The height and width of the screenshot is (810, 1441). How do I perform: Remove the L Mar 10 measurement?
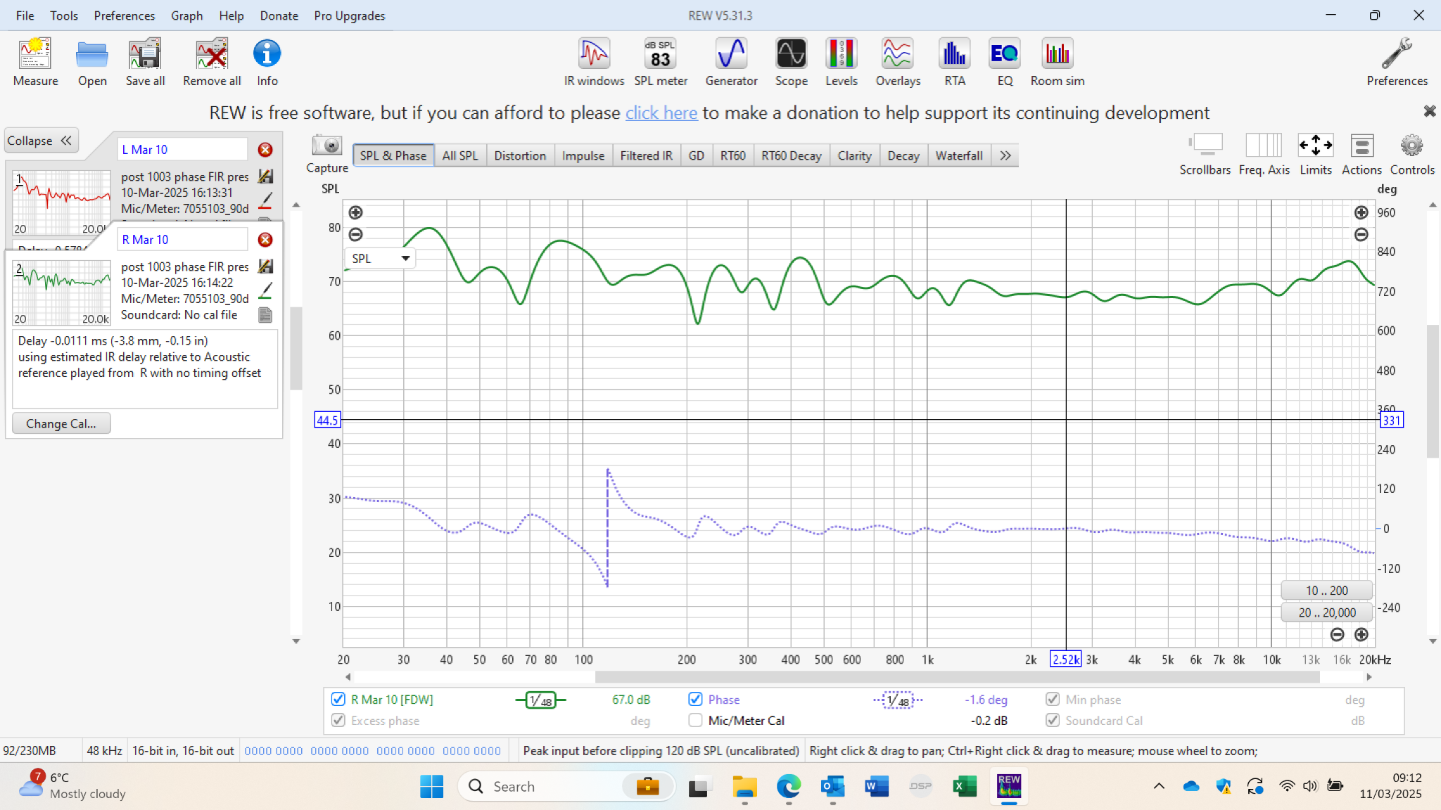click(265, 150)
